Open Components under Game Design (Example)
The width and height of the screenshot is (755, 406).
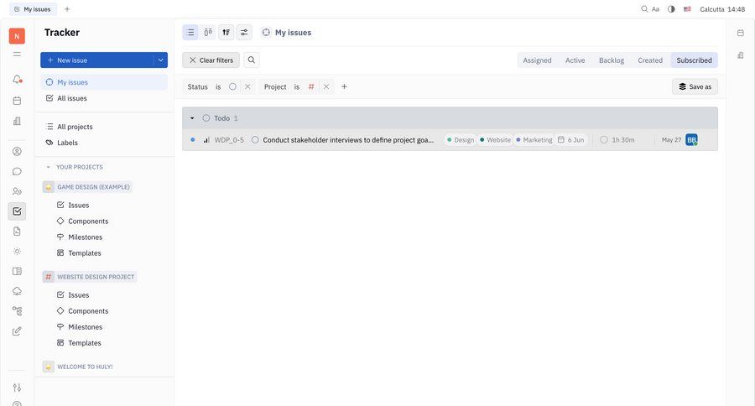(88, 221)
